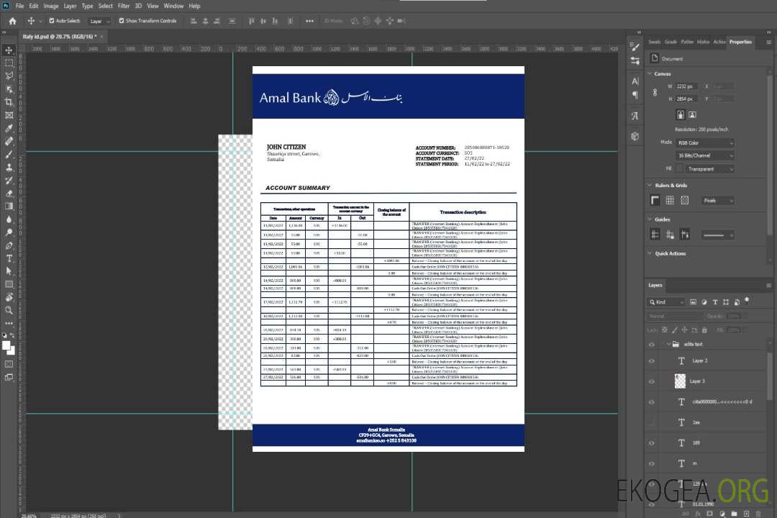Set canvas to landscape orientation

click(x=692, y=114)
